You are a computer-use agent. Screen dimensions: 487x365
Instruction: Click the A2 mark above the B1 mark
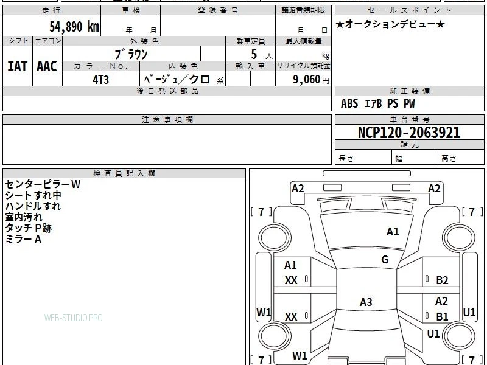click(441, 301)
